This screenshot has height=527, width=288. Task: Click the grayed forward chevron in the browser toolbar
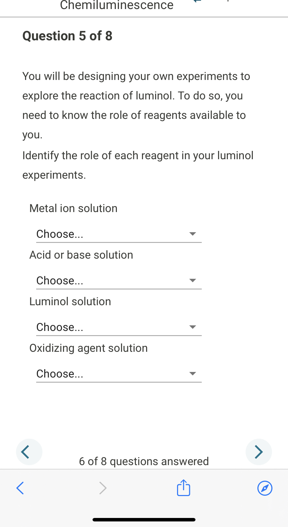[103, 488]
